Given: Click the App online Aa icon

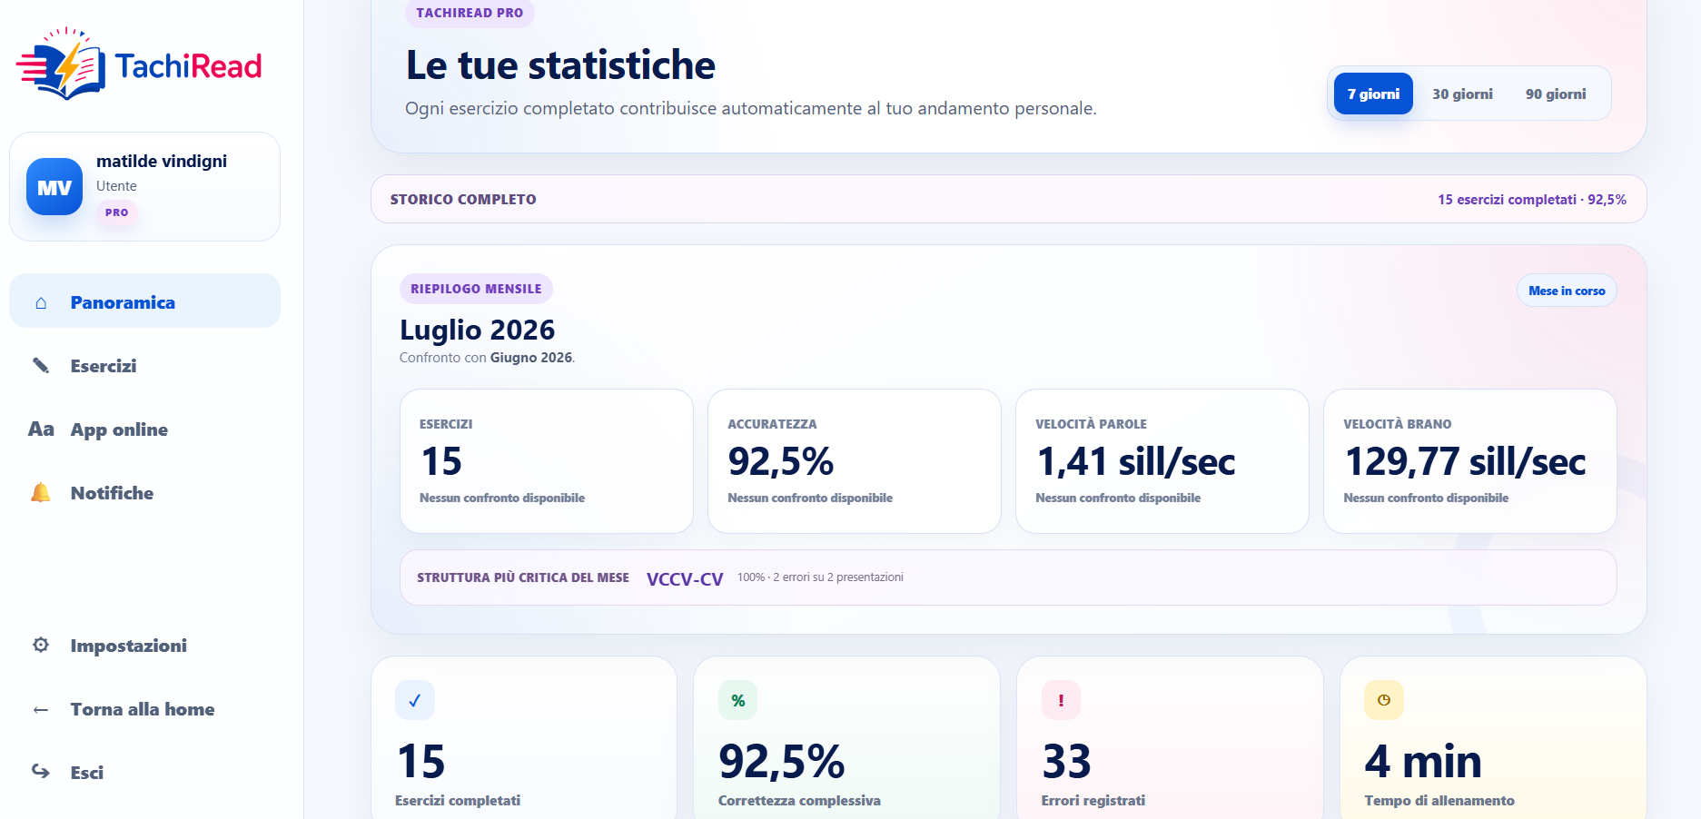Looking at the screenshot, I should click(x=41, y=429).
